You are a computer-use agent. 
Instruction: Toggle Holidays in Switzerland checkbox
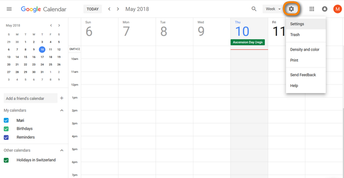(6, 160)
